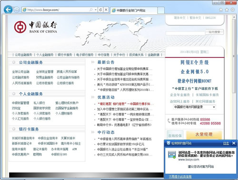The height and width of the screenshot is (180, 238).
Task: Click the browser forward arrow button
Action: coord(16,10)
